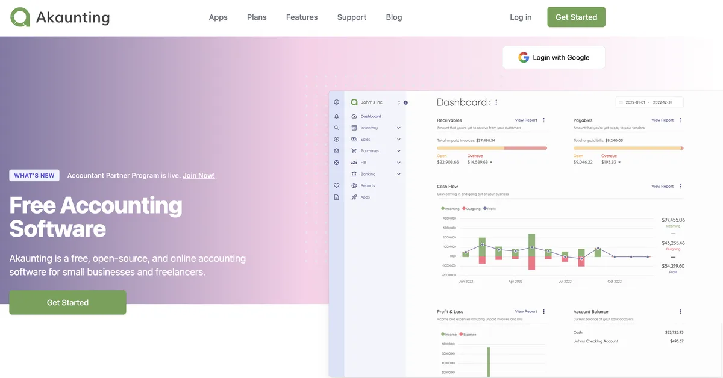Click the Banking building icon
723x378 pixels.
click(x=354, y=174)
